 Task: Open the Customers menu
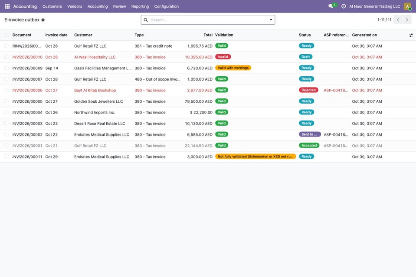[52, 7]
